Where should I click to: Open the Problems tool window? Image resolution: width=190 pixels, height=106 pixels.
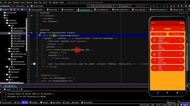[x=34, y=102]
